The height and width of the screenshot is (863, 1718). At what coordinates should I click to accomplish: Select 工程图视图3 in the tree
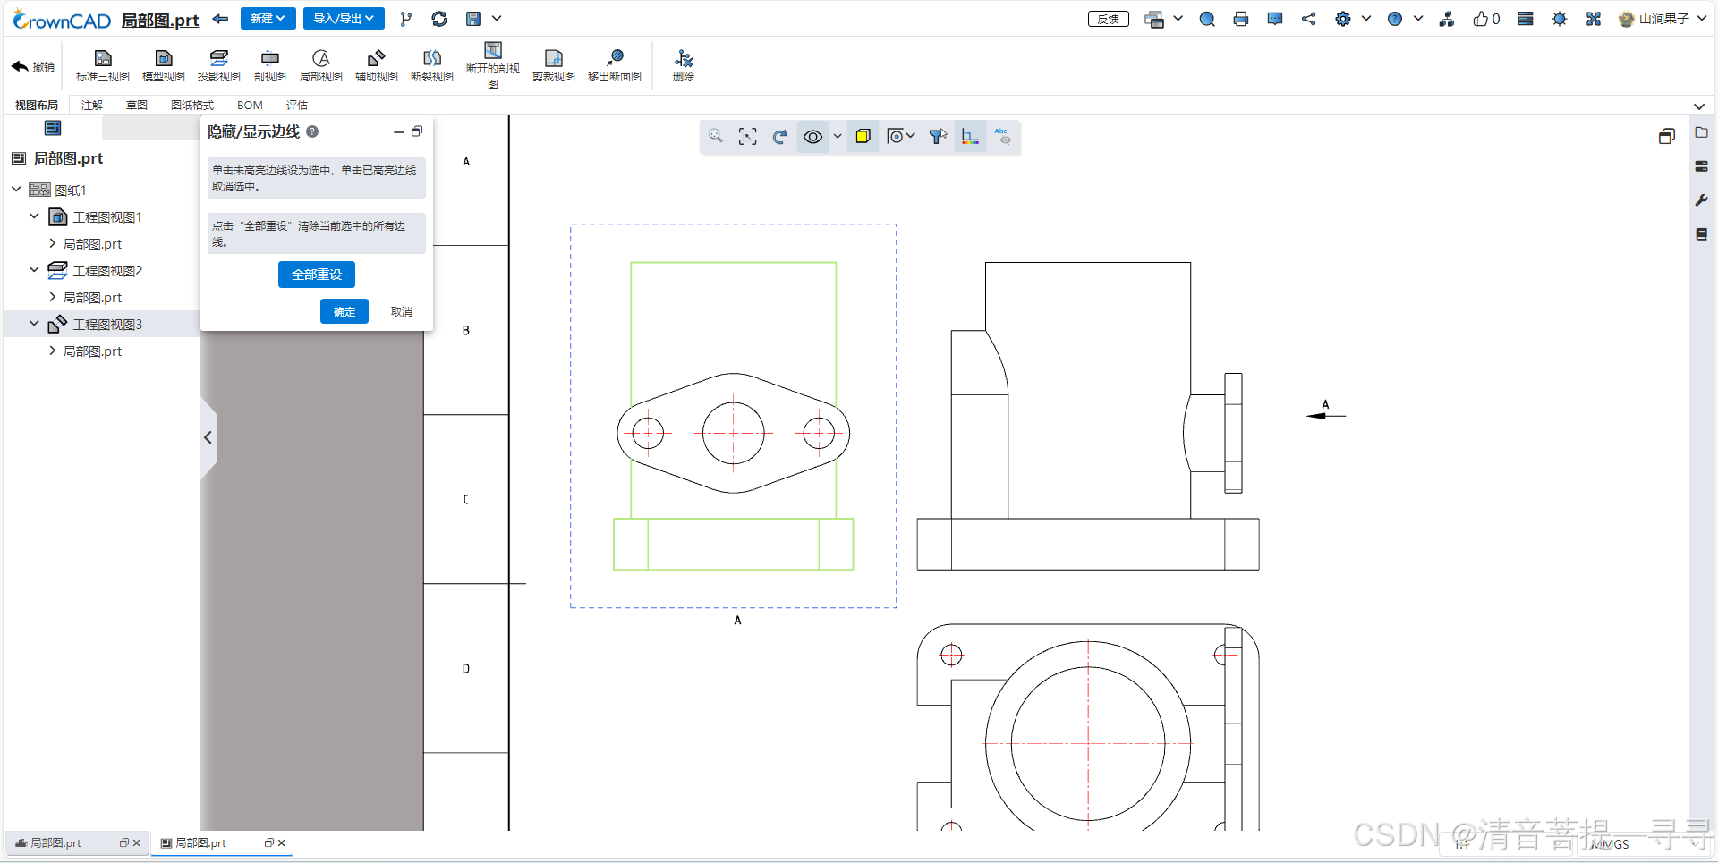[107, 324]
